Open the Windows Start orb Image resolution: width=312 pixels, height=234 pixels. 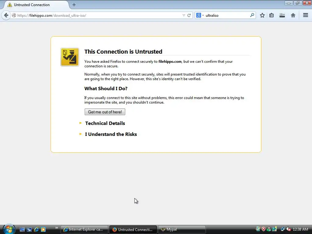pyautogui.click(x=9, y=229)
